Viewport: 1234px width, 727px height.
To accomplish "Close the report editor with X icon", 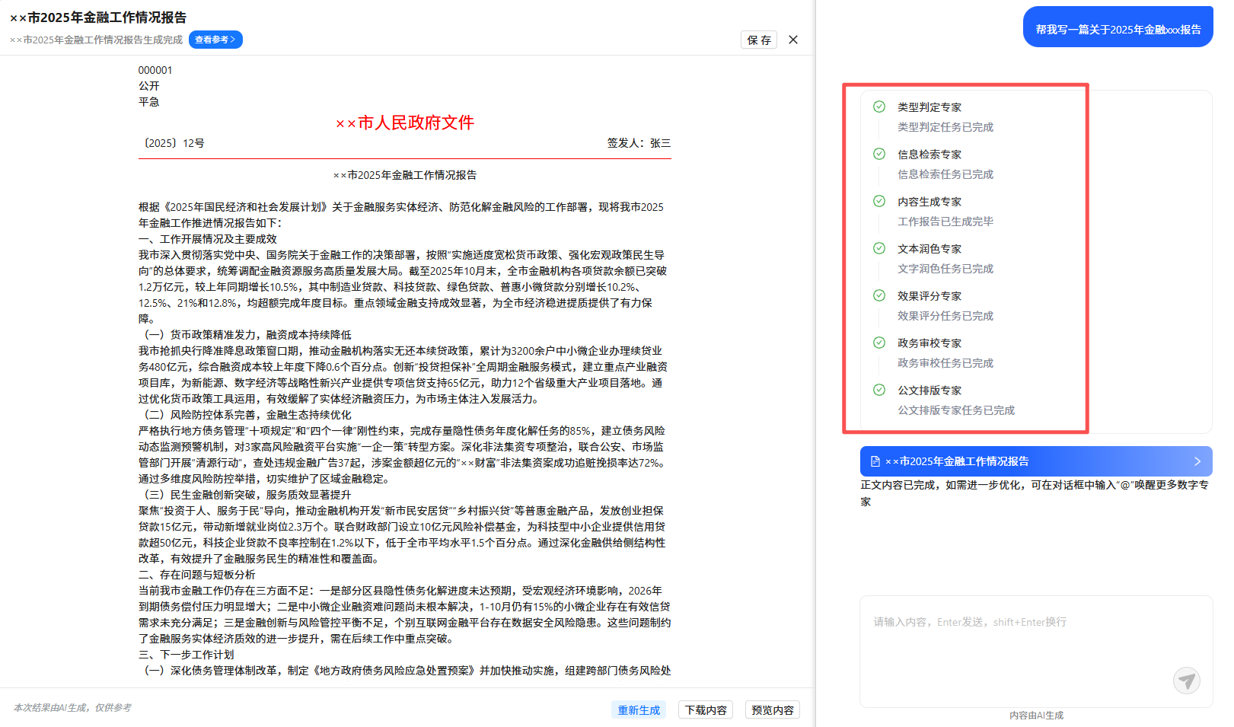I will 793,40.
